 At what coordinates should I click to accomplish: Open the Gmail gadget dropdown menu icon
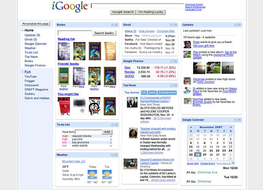(x=172, y=25)
